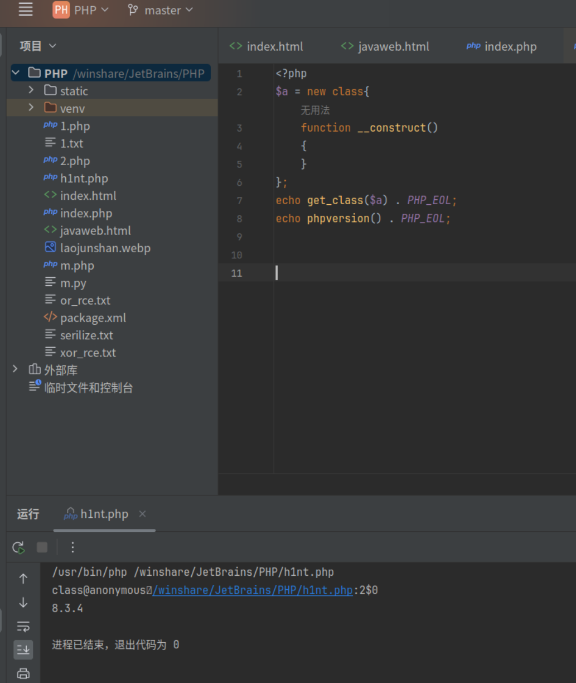Switch to the index.html editor tab
576x683 pixels.
(267, 46)
